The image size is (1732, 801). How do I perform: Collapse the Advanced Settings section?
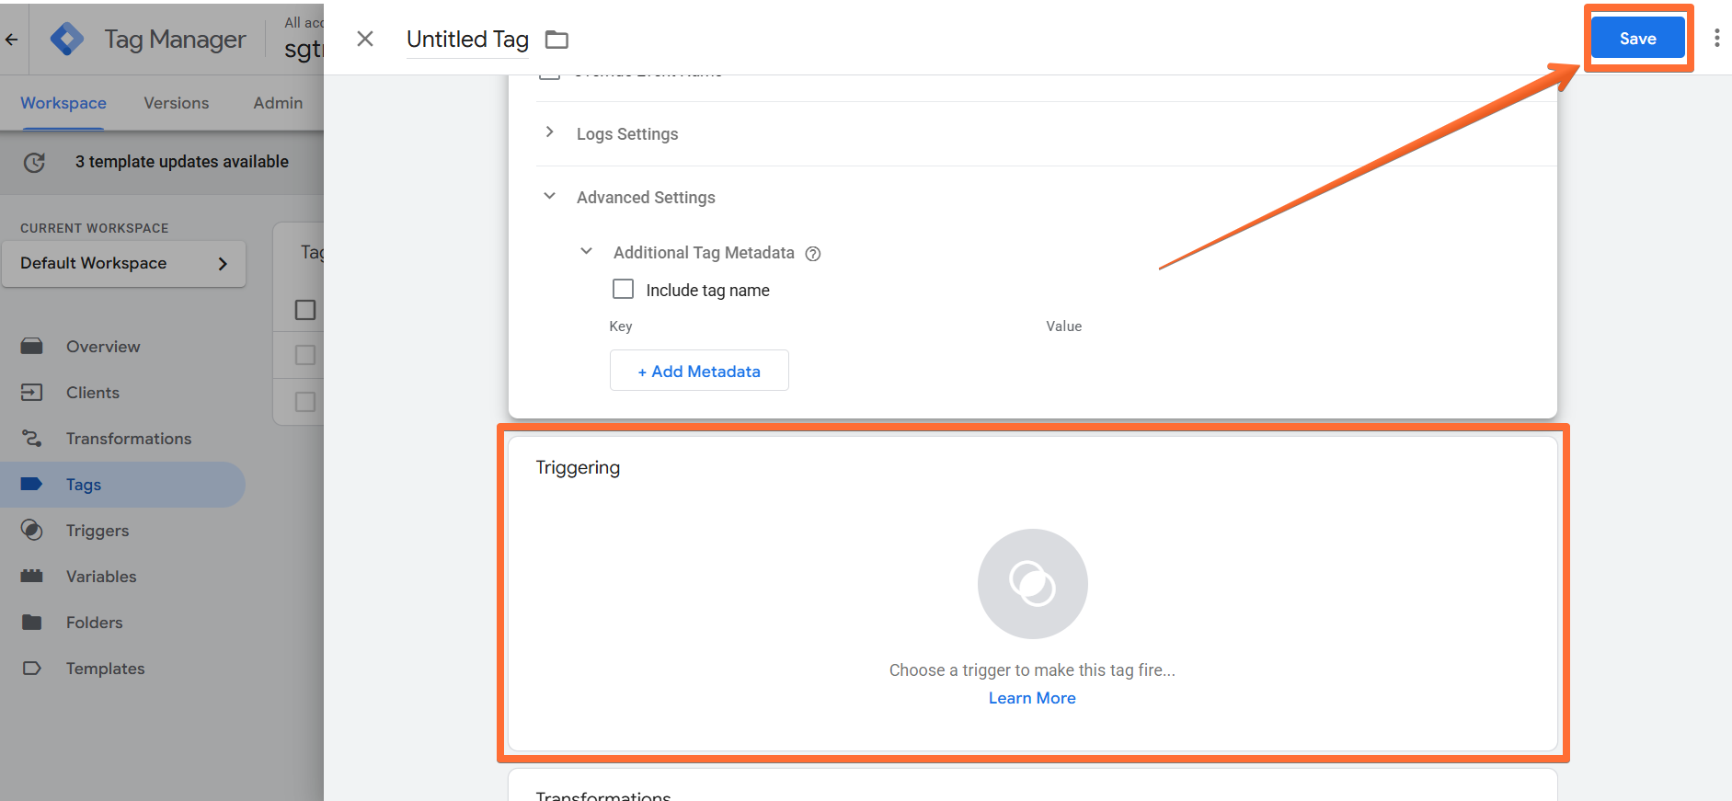[x=549, y=196]
